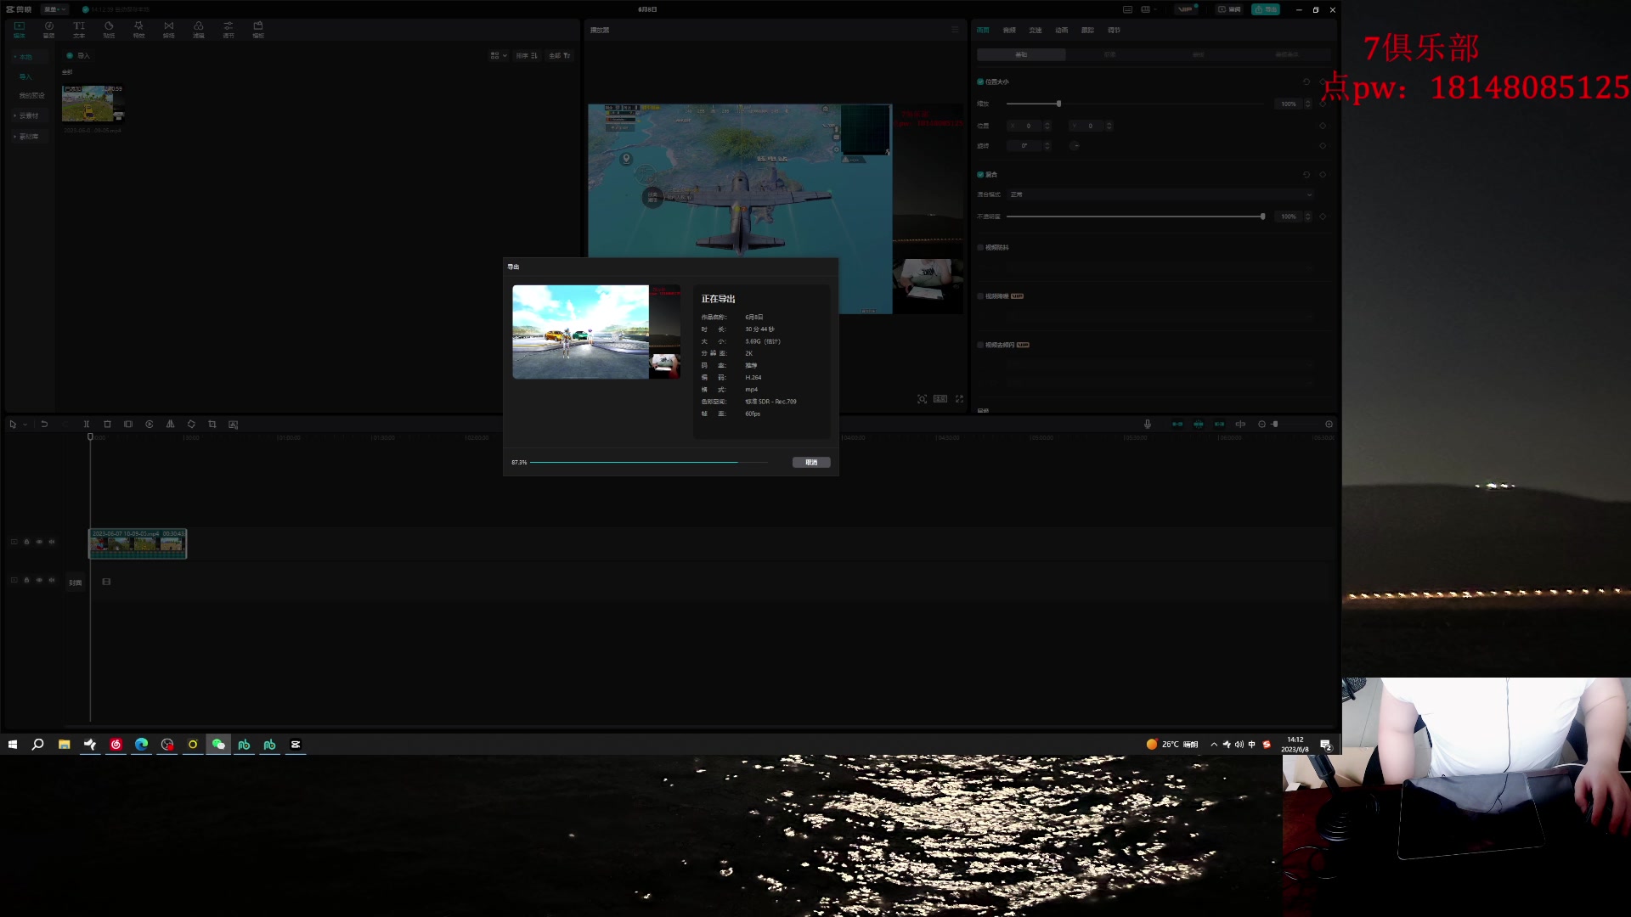Uncheck the 位置大小 checkbox

point(980,82)
